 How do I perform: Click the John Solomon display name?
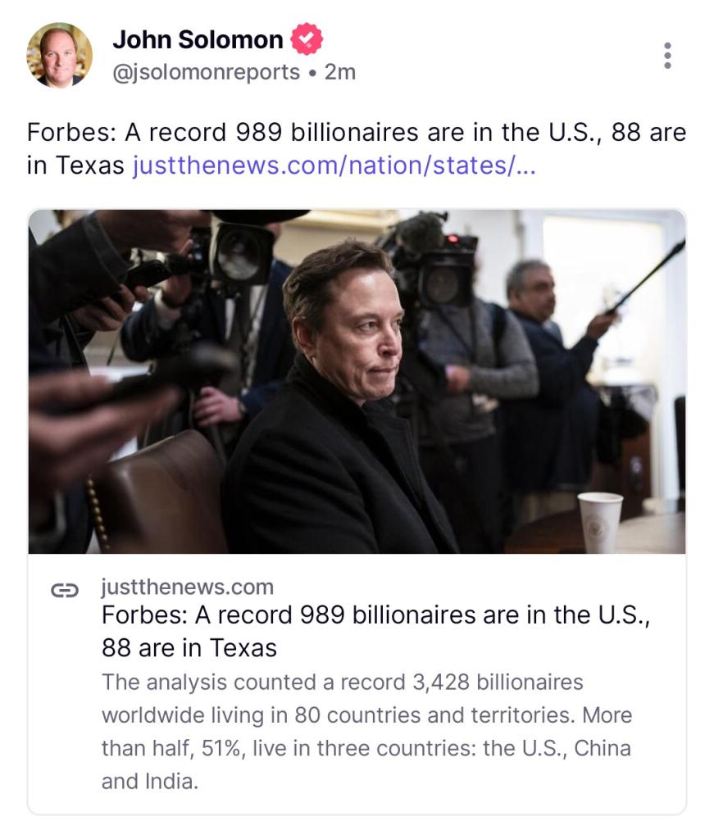[197, 39]
